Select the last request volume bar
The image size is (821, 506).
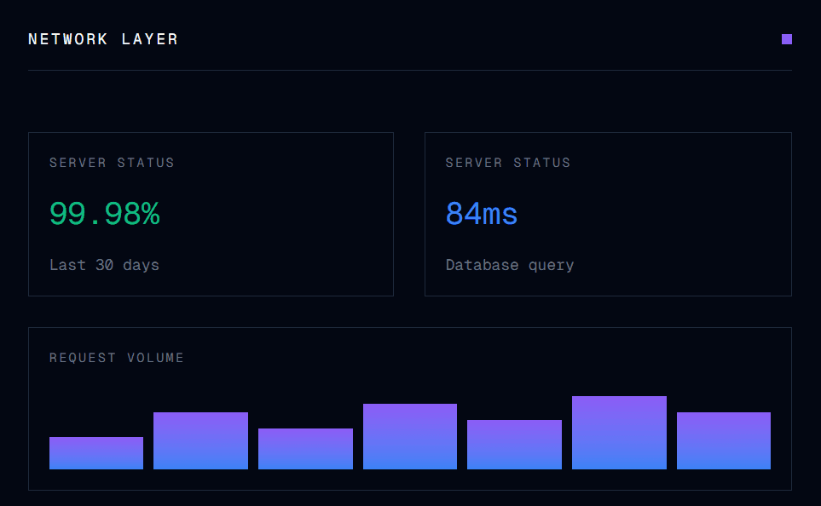[x=724, y=440]
